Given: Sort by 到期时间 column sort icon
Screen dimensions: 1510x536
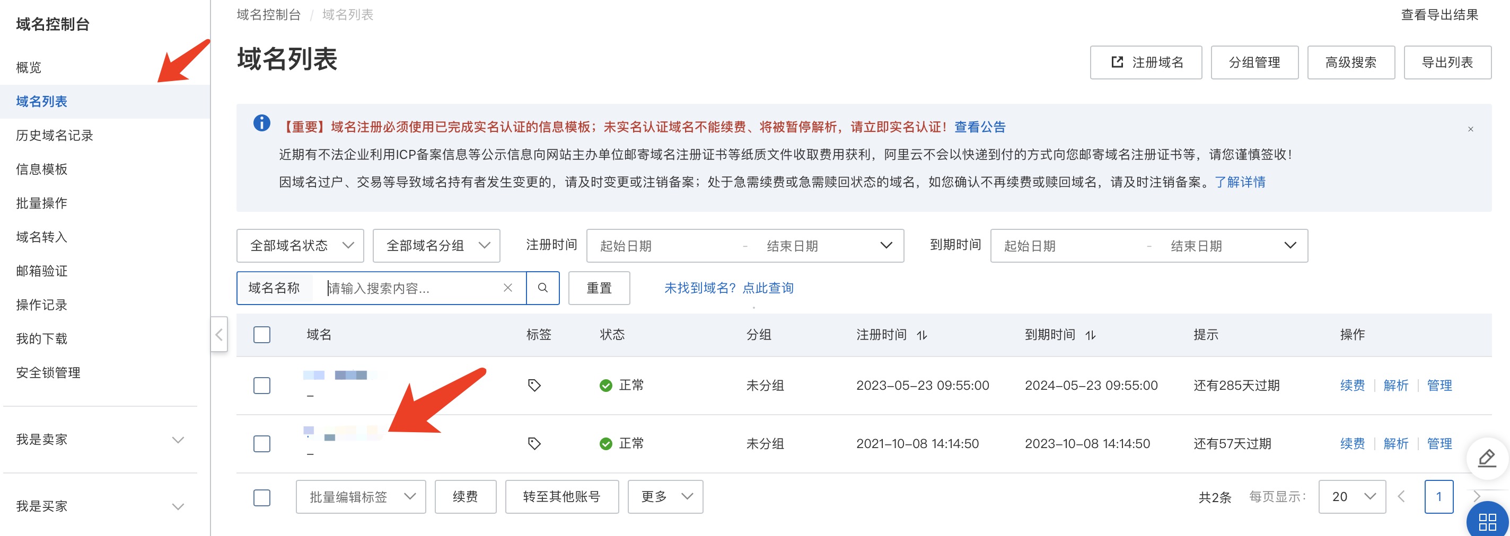Looking at the screenshot, I should [x=1090, y=335].
